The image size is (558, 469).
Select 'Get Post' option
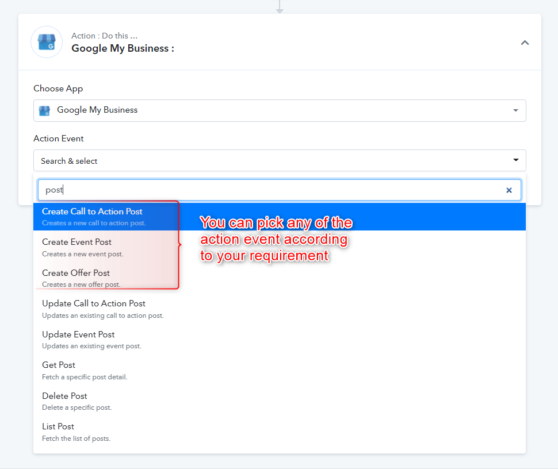point(280,371)
